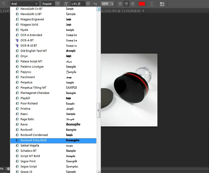Switch to the G_1147 document tab
This screenshot has height=173, width=209.
[5, 11]
